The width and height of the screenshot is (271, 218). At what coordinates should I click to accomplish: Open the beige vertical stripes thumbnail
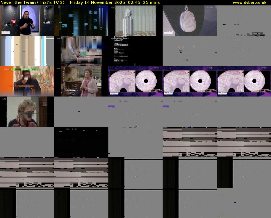(x=27, y=51)
